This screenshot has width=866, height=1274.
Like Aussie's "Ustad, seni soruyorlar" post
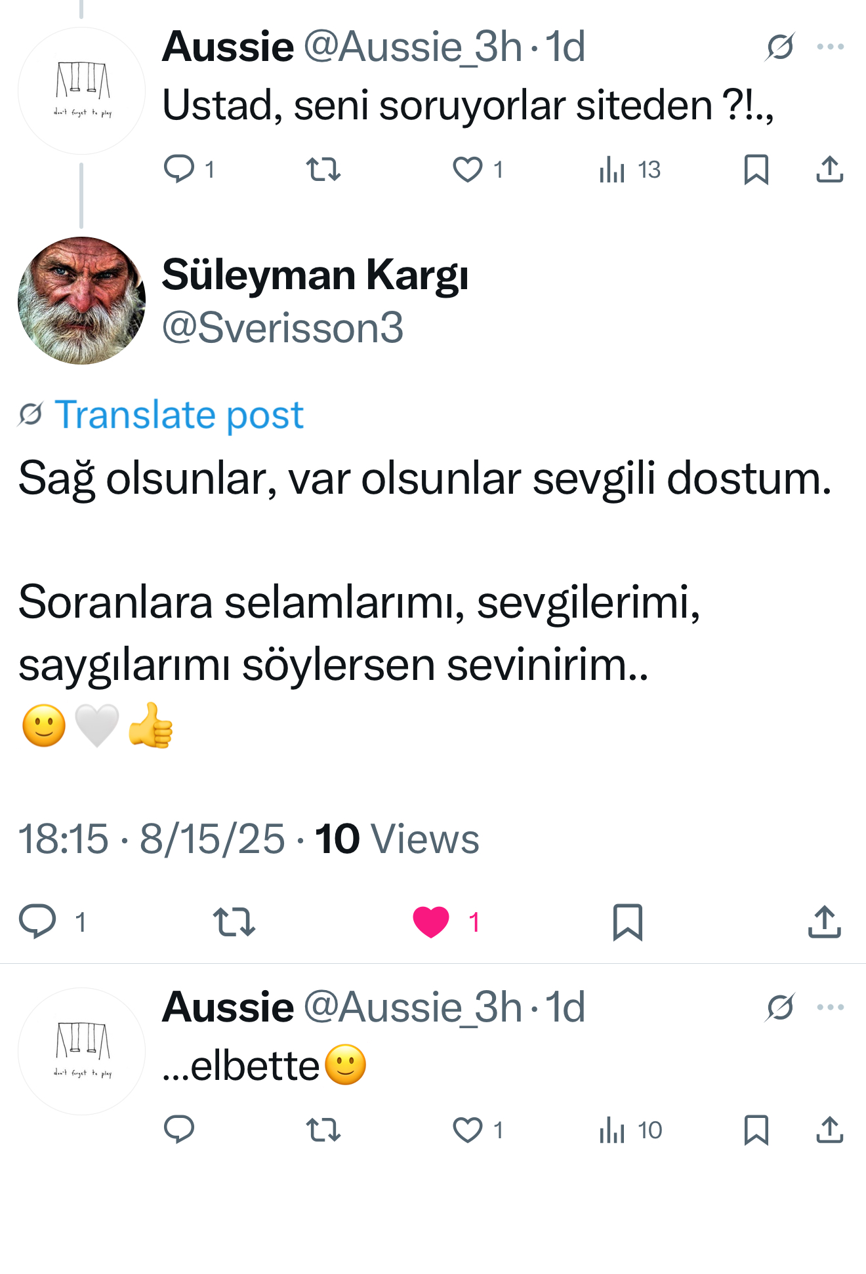[x=468, y=169]
